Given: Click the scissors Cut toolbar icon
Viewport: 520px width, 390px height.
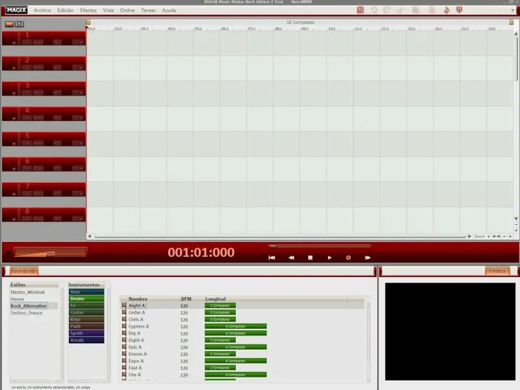Looking at the screenshot, I should (401, 10).
